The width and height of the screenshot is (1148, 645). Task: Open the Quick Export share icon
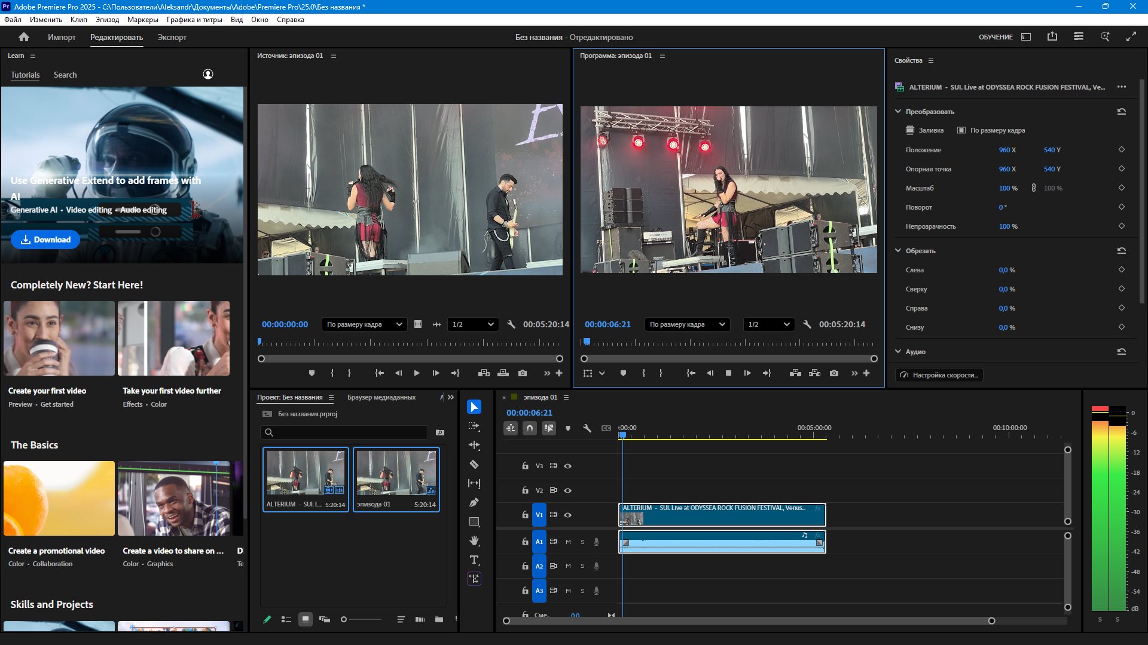point(1052,37)
